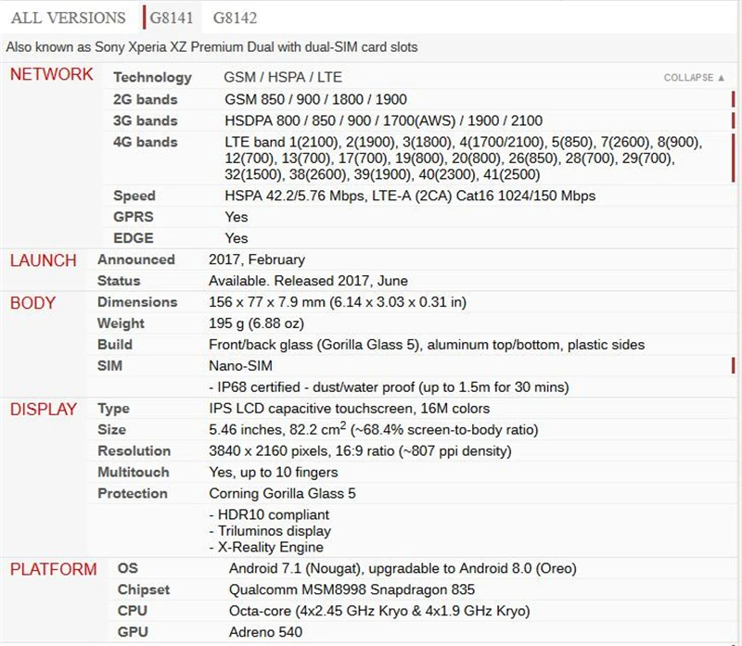Open the Speed label link
This screenshot has width=742, height=646.
pyautogui.click(x=134, y=196)
